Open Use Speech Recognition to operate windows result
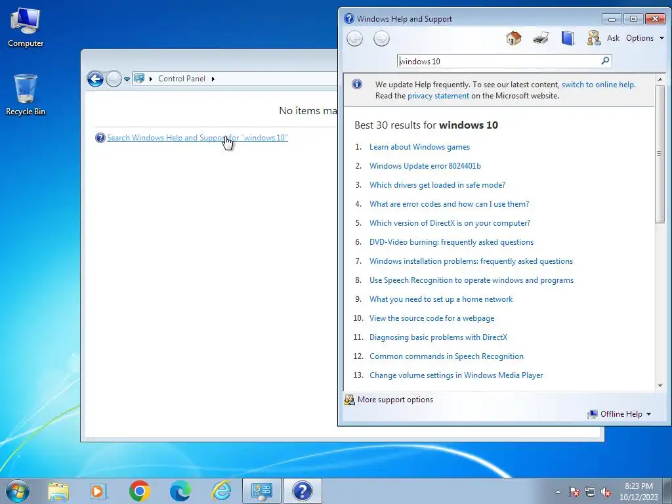 point(471,280)
